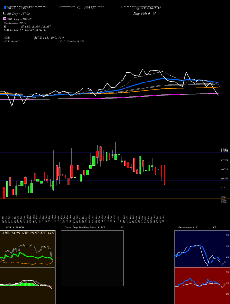Click the 111.89 price axis label
The width and height of the screenshot is (230, 304).
[224, 160]
